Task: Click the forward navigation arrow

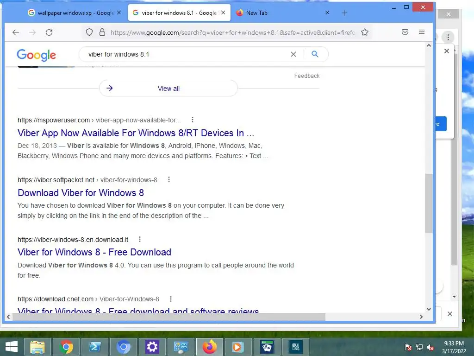Action: (x=32, y=32)
